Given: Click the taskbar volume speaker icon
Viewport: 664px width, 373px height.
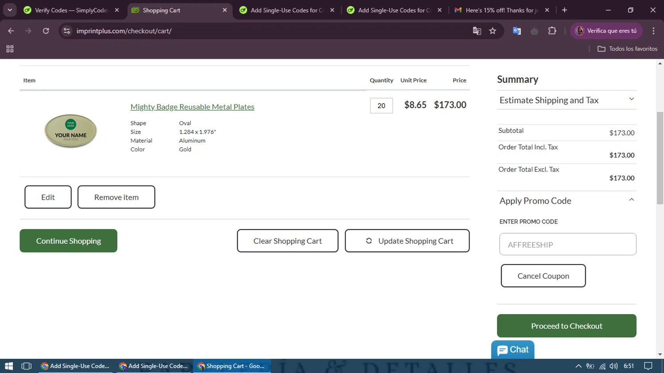Looking at the screenshot, I should tap(614, 366).
